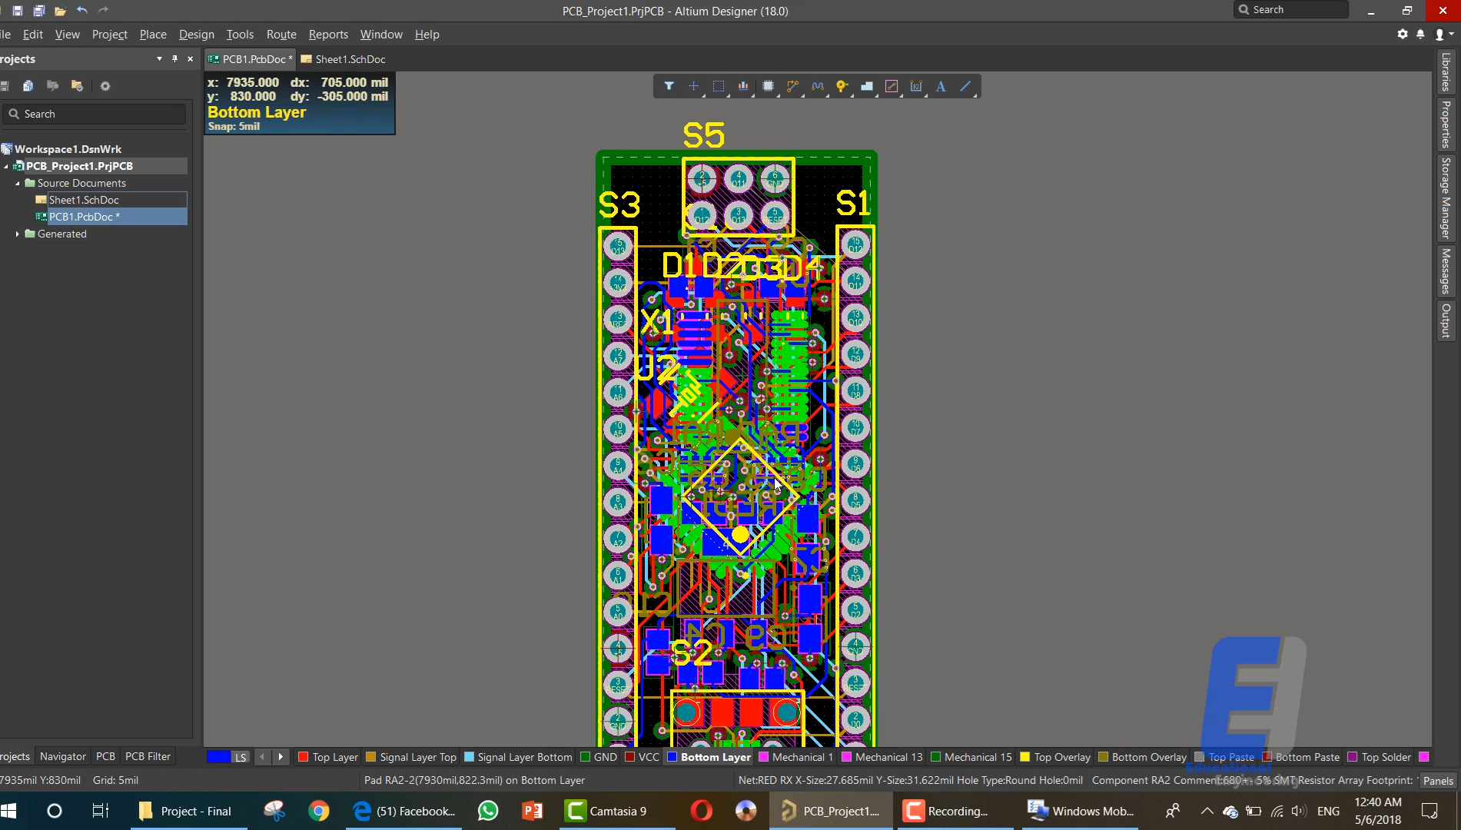The width and height of the screenshot is (1461, 830).
Task: Activate the measure distance tool
Action: pos(915,86)
